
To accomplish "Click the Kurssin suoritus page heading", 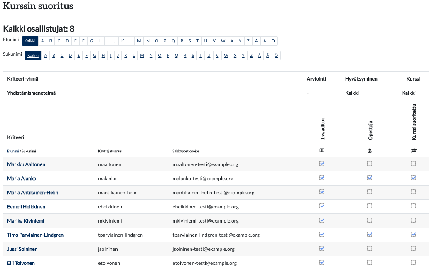I will 38,6.
